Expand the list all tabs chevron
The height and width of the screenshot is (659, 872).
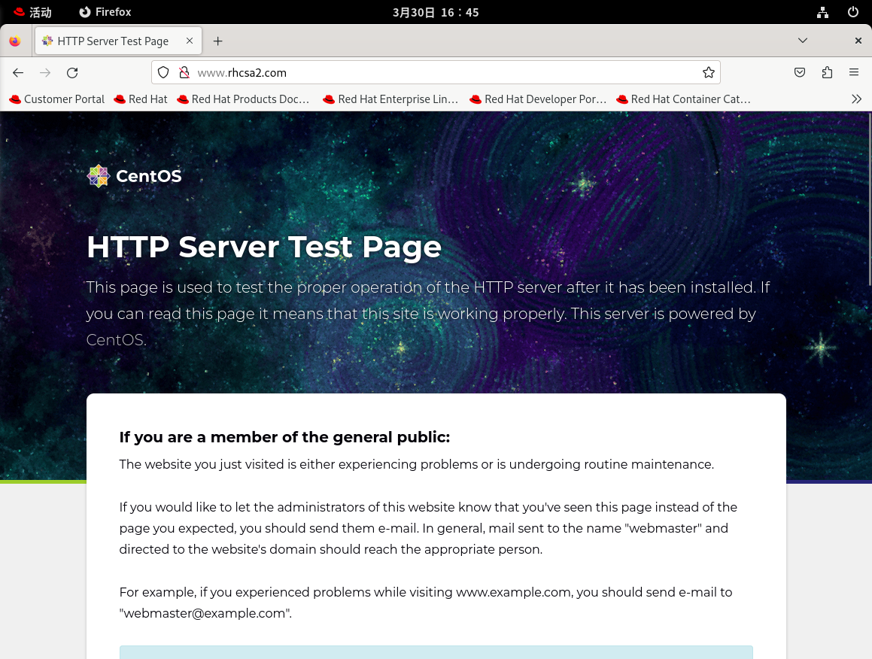(803, 41)
